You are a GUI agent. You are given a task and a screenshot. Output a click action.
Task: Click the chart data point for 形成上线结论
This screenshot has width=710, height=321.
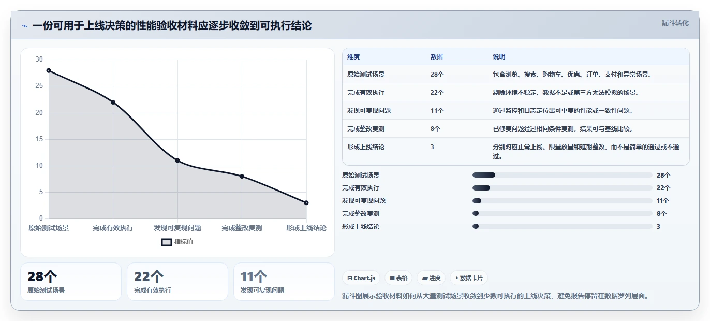[x=306, y=202]
